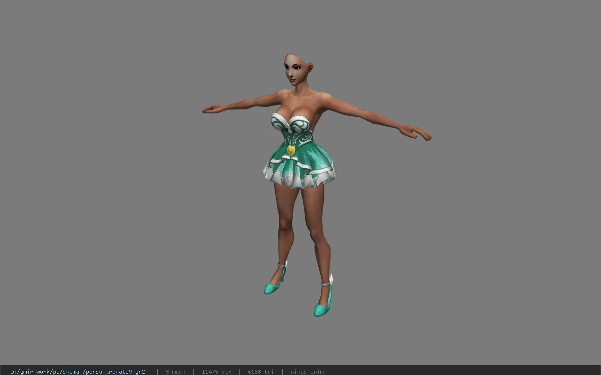Click the '3 mesh' status entry
The image size is (601, 375).
[175, 372]
